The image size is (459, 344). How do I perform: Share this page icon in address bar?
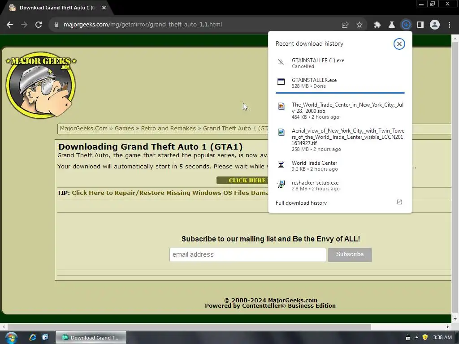pos(345,25)
